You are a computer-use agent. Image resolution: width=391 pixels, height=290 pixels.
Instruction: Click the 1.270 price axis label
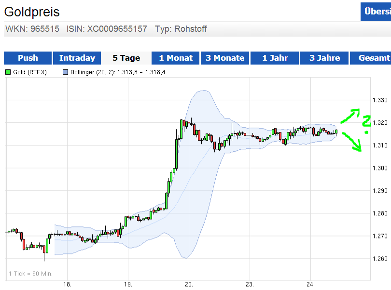pyautogui.click(x=380, y=236)
